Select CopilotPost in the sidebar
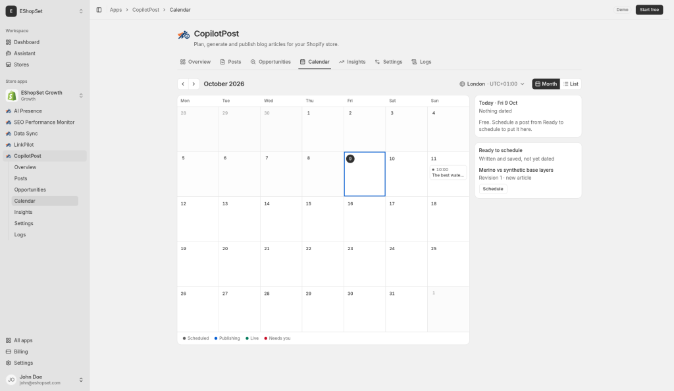 pyautogui.click(x=45, y=156)
